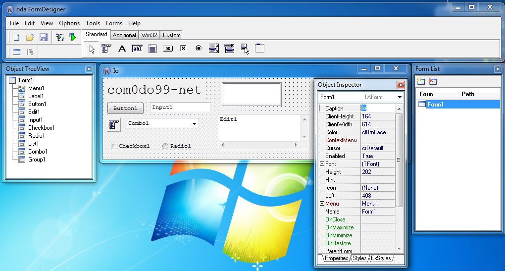Viewport: 505px width, 271px height.
Task: Select Checkbox1 in the Object TreeView
Action: click(41, 128)
